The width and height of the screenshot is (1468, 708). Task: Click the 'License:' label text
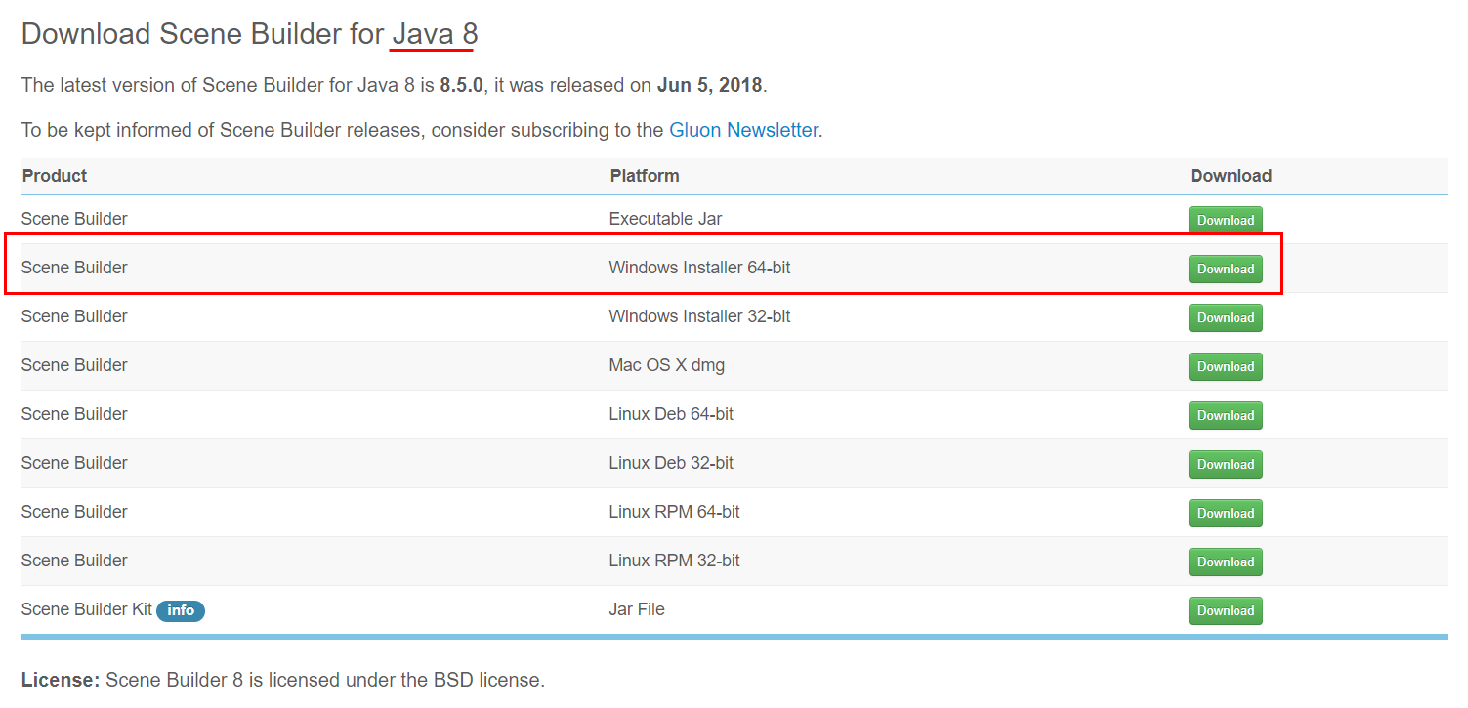[x=61, y=680]
